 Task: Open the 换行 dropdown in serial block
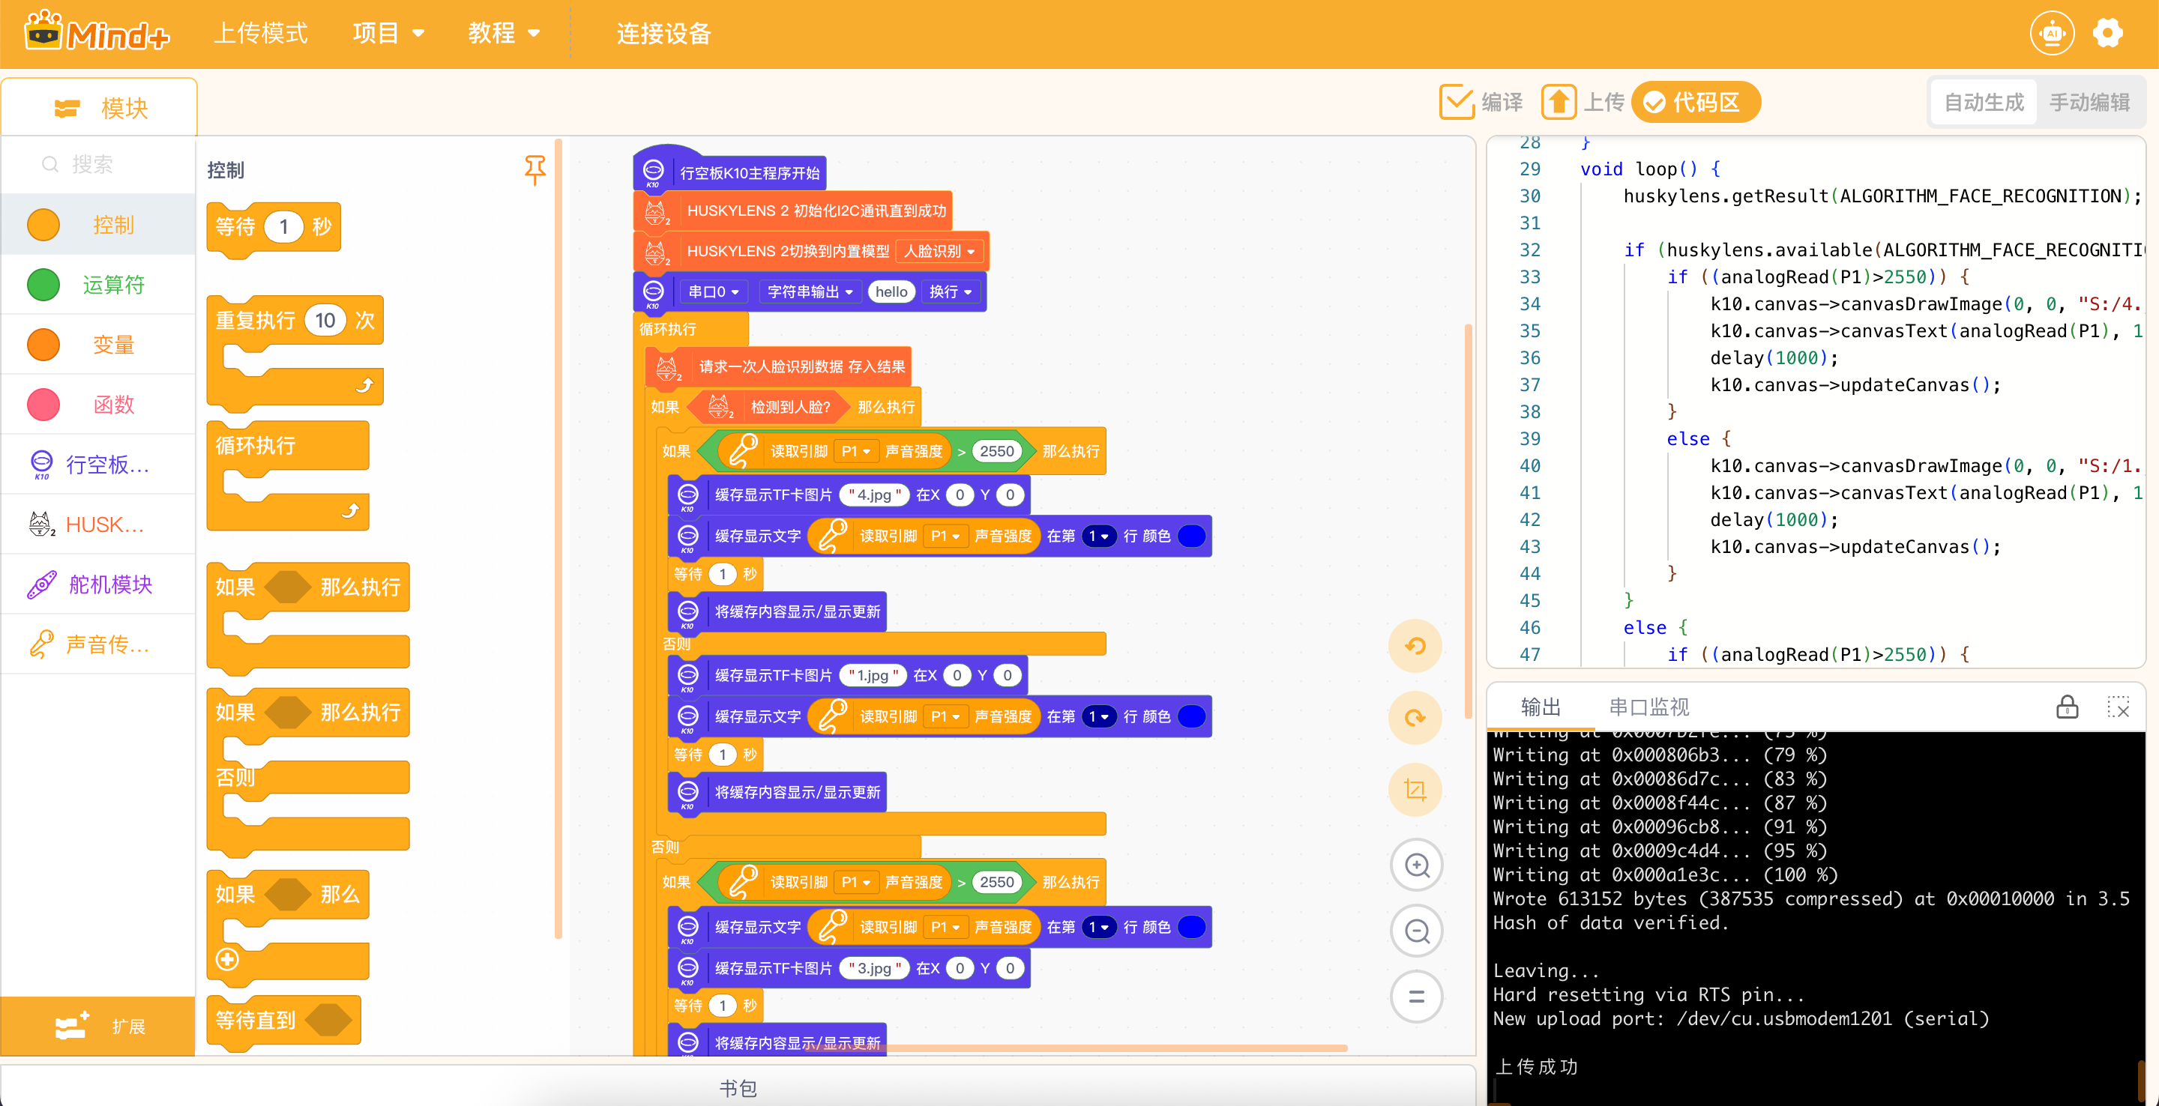pyautogui.click(x=951, y=291)
